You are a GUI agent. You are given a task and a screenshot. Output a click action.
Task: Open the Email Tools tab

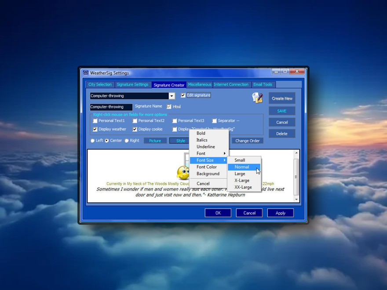(x=263, y=84)
